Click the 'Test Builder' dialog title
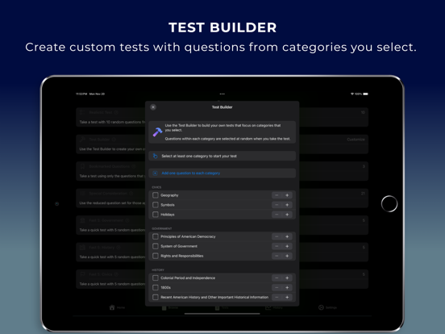445x334 pixels. click(x=222, y=107)
